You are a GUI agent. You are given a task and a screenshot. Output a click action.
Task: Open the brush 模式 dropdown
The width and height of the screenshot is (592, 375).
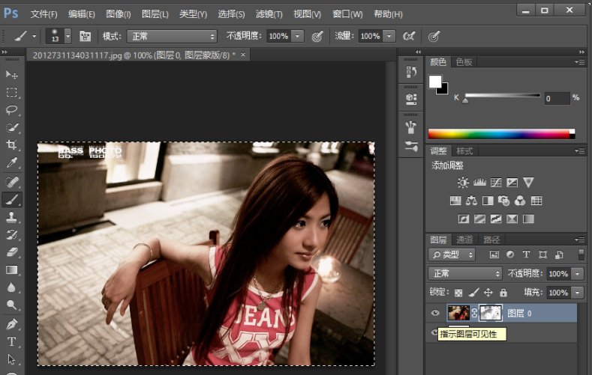(x=171, y=36)
